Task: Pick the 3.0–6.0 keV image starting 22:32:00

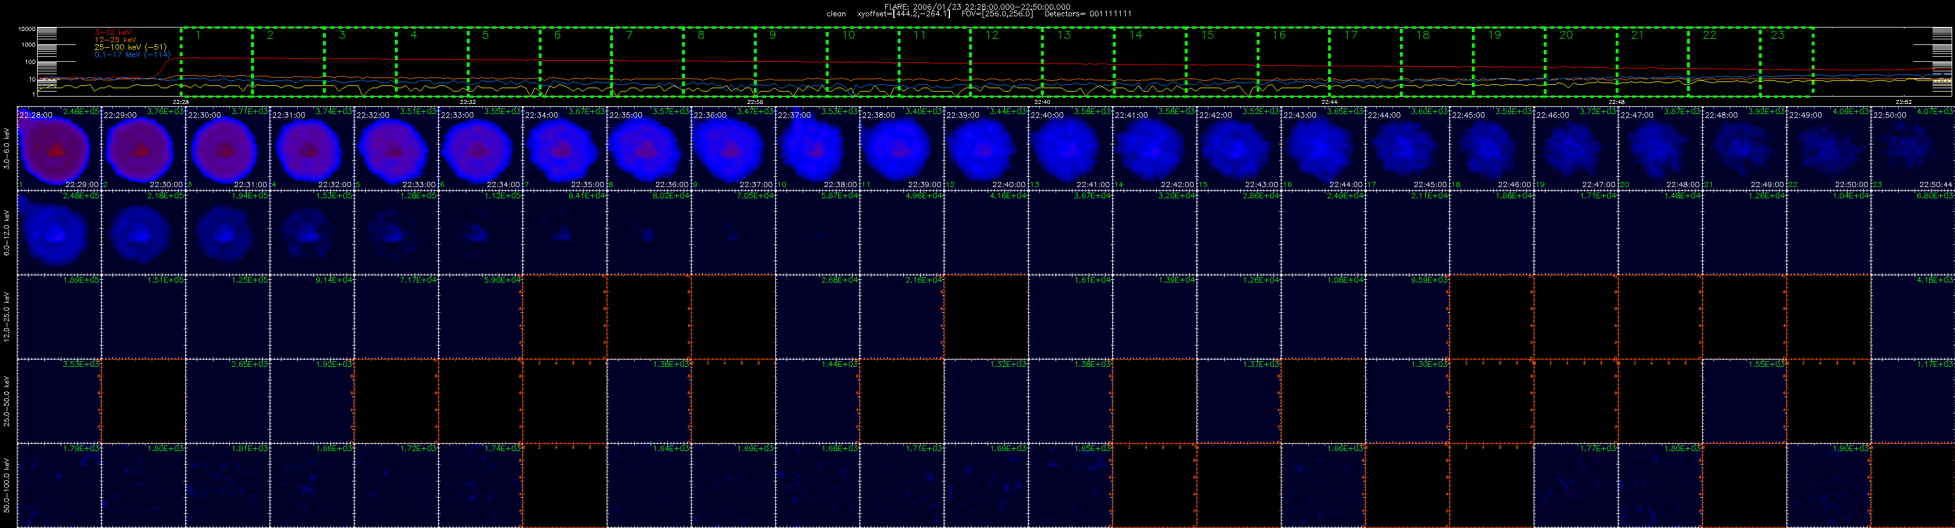Action: click(396, 149)
